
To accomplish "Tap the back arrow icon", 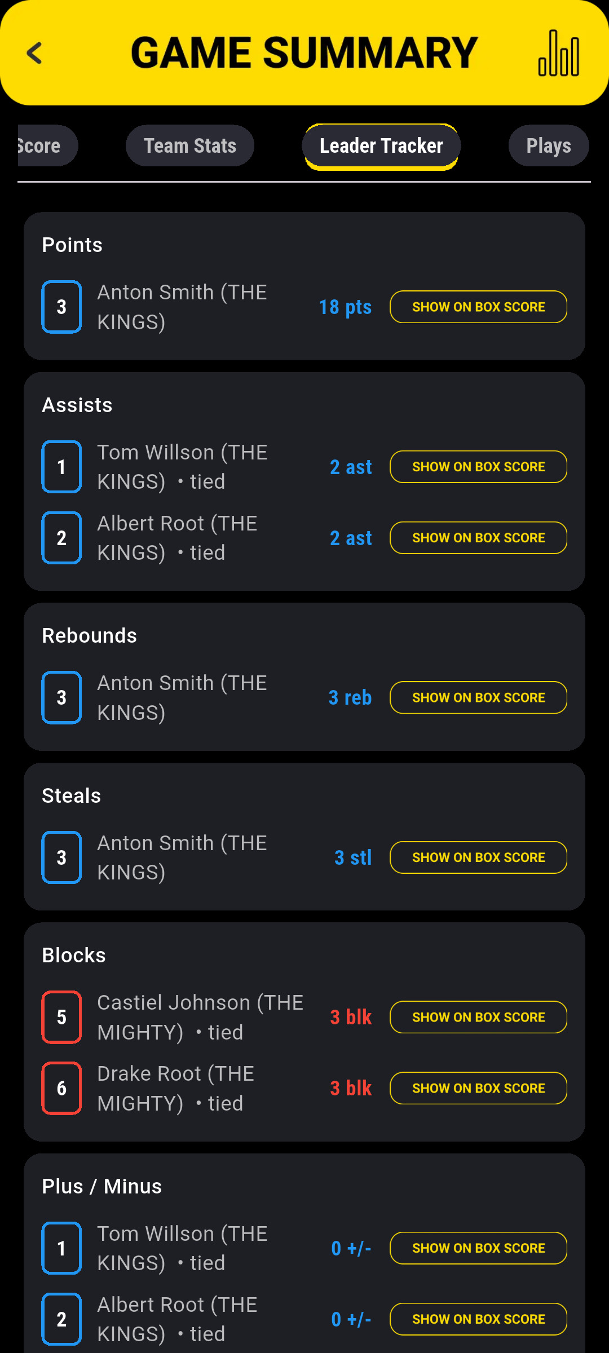I will (x=35, y=54).
